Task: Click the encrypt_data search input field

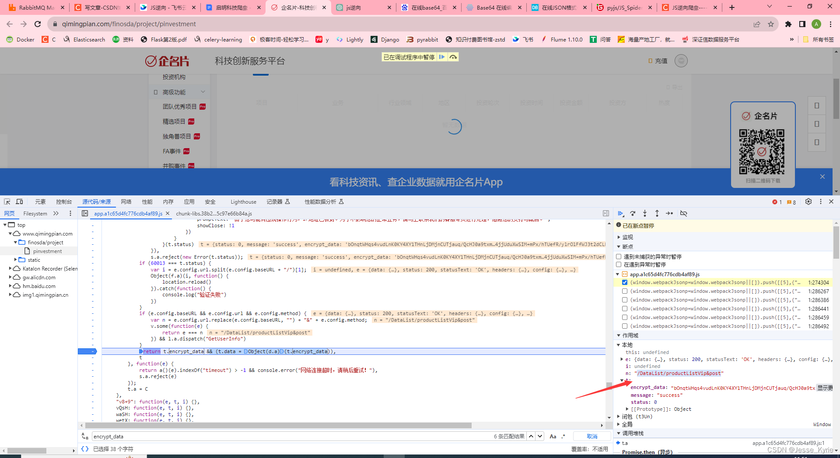Action: click(291, 436)
